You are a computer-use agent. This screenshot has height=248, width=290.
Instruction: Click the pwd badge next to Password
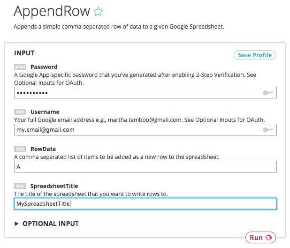[20, 67]
